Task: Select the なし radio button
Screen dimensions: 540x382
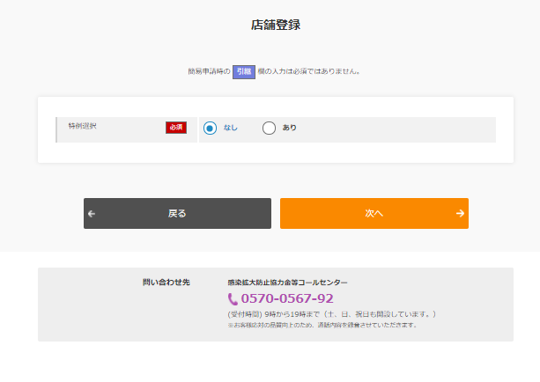Action: point(210,128)
